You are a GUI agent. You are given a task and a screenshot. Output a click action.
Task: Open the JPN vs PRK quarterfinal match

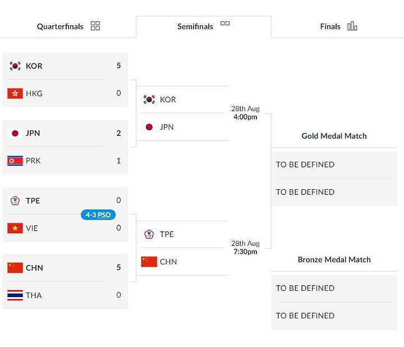tap(65, 147)
